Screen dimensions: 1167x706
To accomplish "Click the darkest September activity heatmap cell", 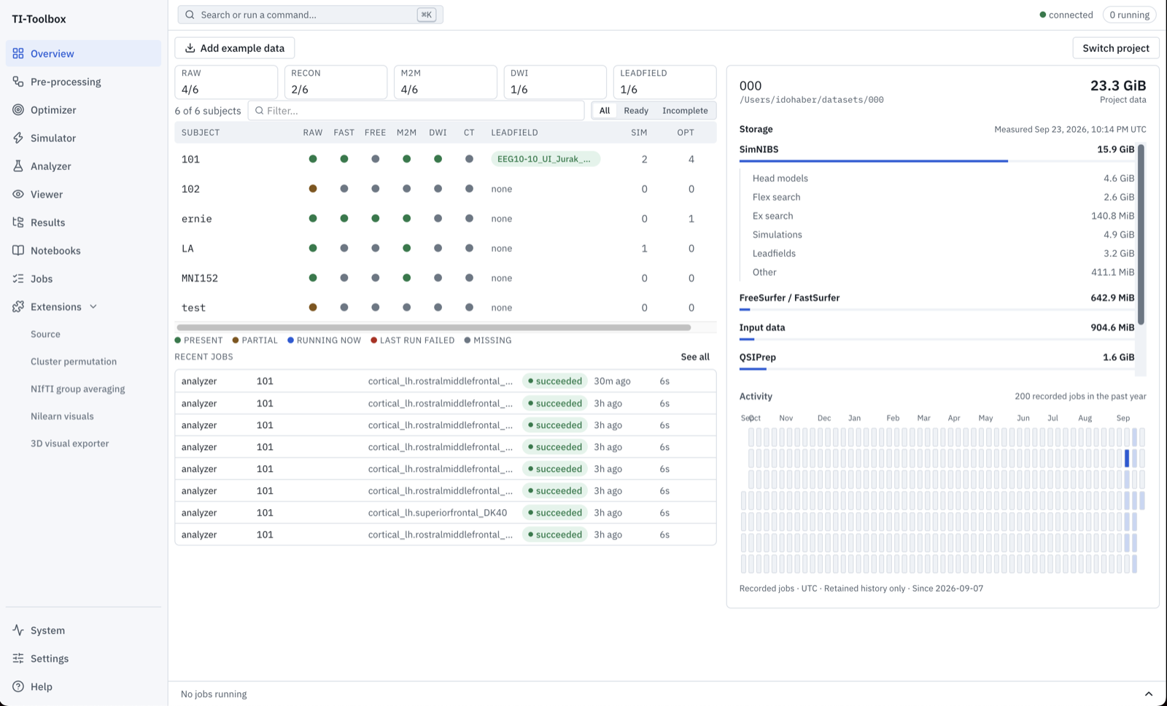I will pyautogui.click(x=1127, y=458).
